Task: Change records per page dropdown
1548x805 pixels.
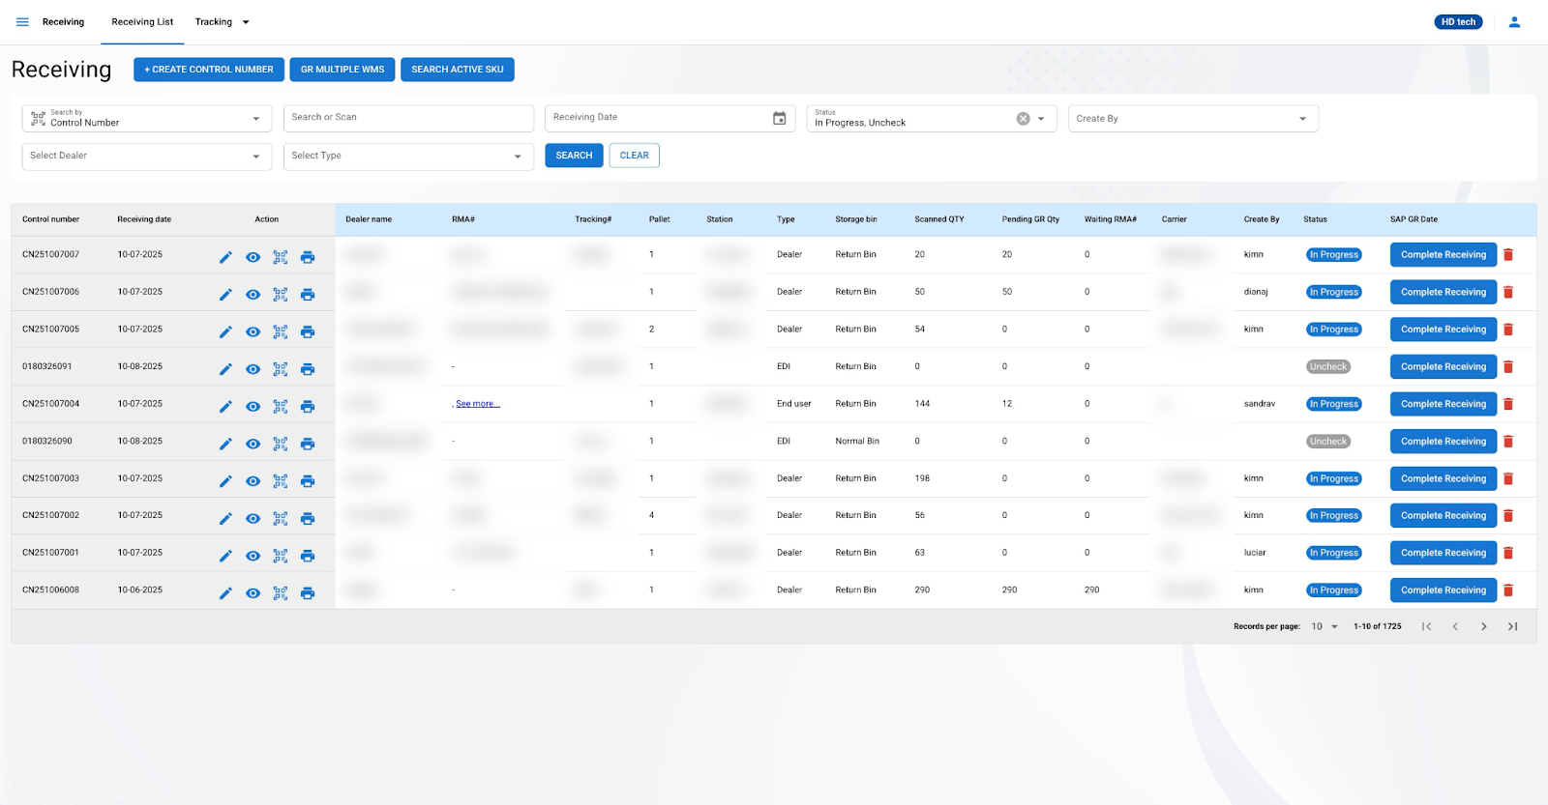Action: click(1324, 626)
